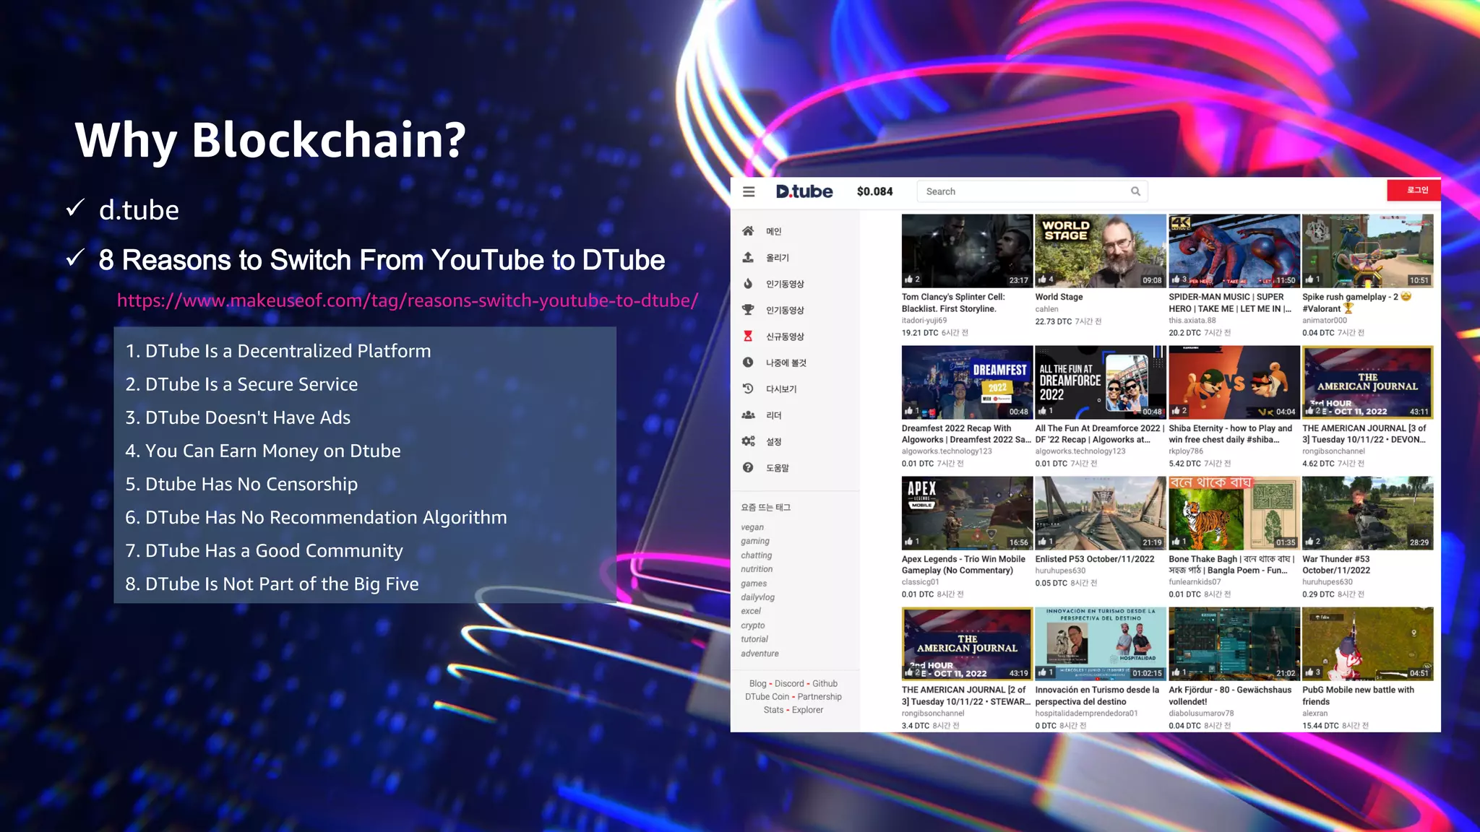This screenshot has width=1480, height=832.
Task: Open the World Stage video thumbnail
Action: coord(1100,251)
